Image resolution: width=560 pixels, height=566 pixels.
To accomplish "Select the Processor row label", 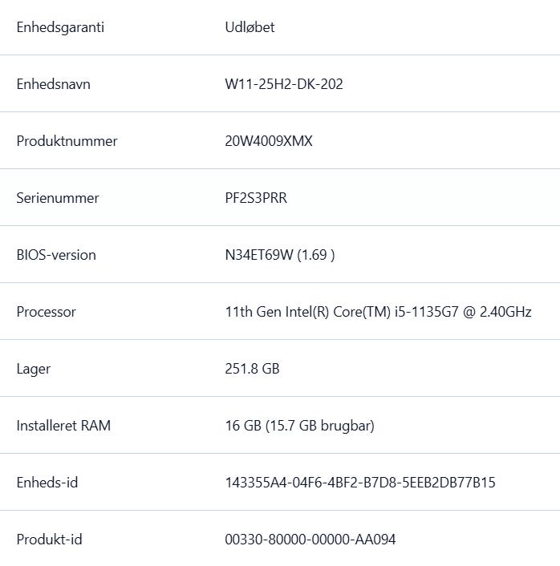I will [x=47, y=312].
